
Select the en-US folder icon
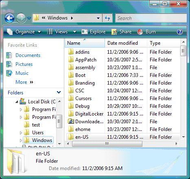[71, 137]
